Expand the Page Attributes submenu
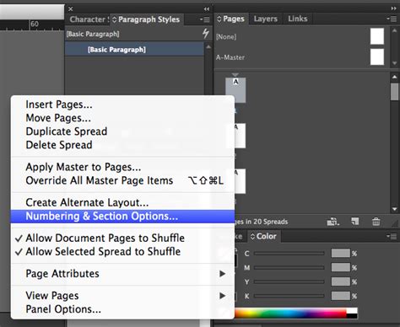The image size is (400, 327). [x=122, y=274]
